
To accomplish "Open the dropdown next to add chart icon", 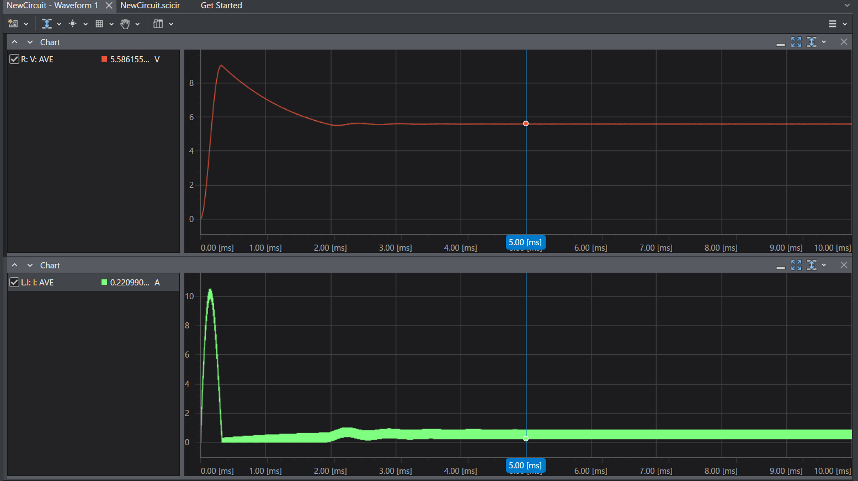I will (x=26, y=24).
